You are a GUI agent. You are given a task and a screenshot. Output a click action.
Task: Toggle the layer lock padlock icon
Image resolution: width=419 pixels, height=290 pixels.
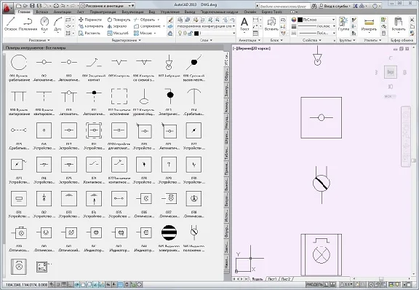191,33
